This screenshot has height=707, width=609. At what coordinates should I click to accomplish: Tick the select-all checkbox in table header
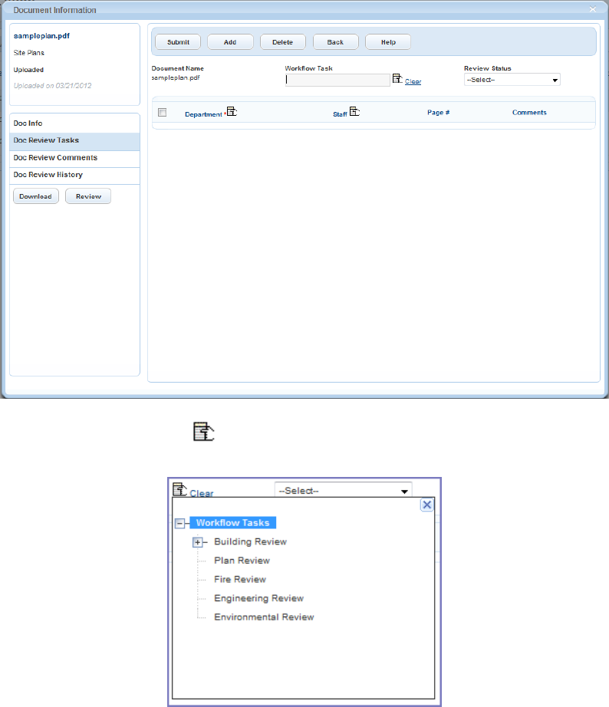[x=163, y=112]
